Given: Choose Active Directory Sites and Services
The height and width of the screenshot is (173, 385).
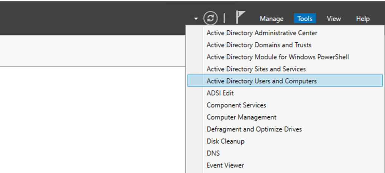Looking at the screenshot, I should 256,69.
